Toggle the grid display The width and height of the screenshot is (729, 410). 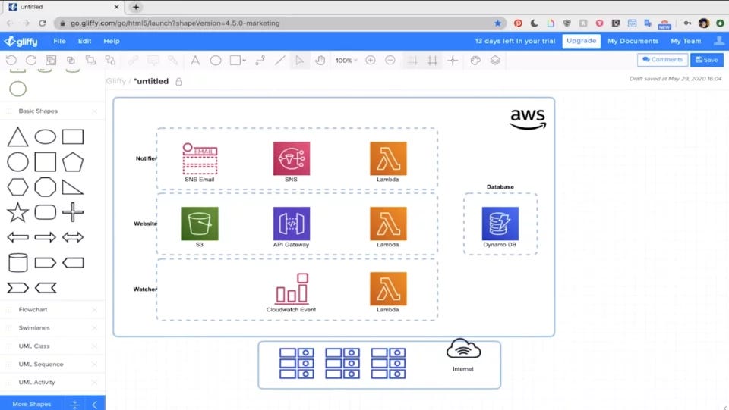[432, 61]
